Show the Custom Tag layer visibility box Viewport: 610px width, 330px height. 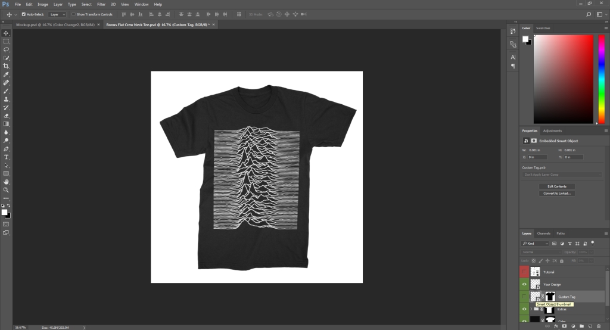(524, 297)
